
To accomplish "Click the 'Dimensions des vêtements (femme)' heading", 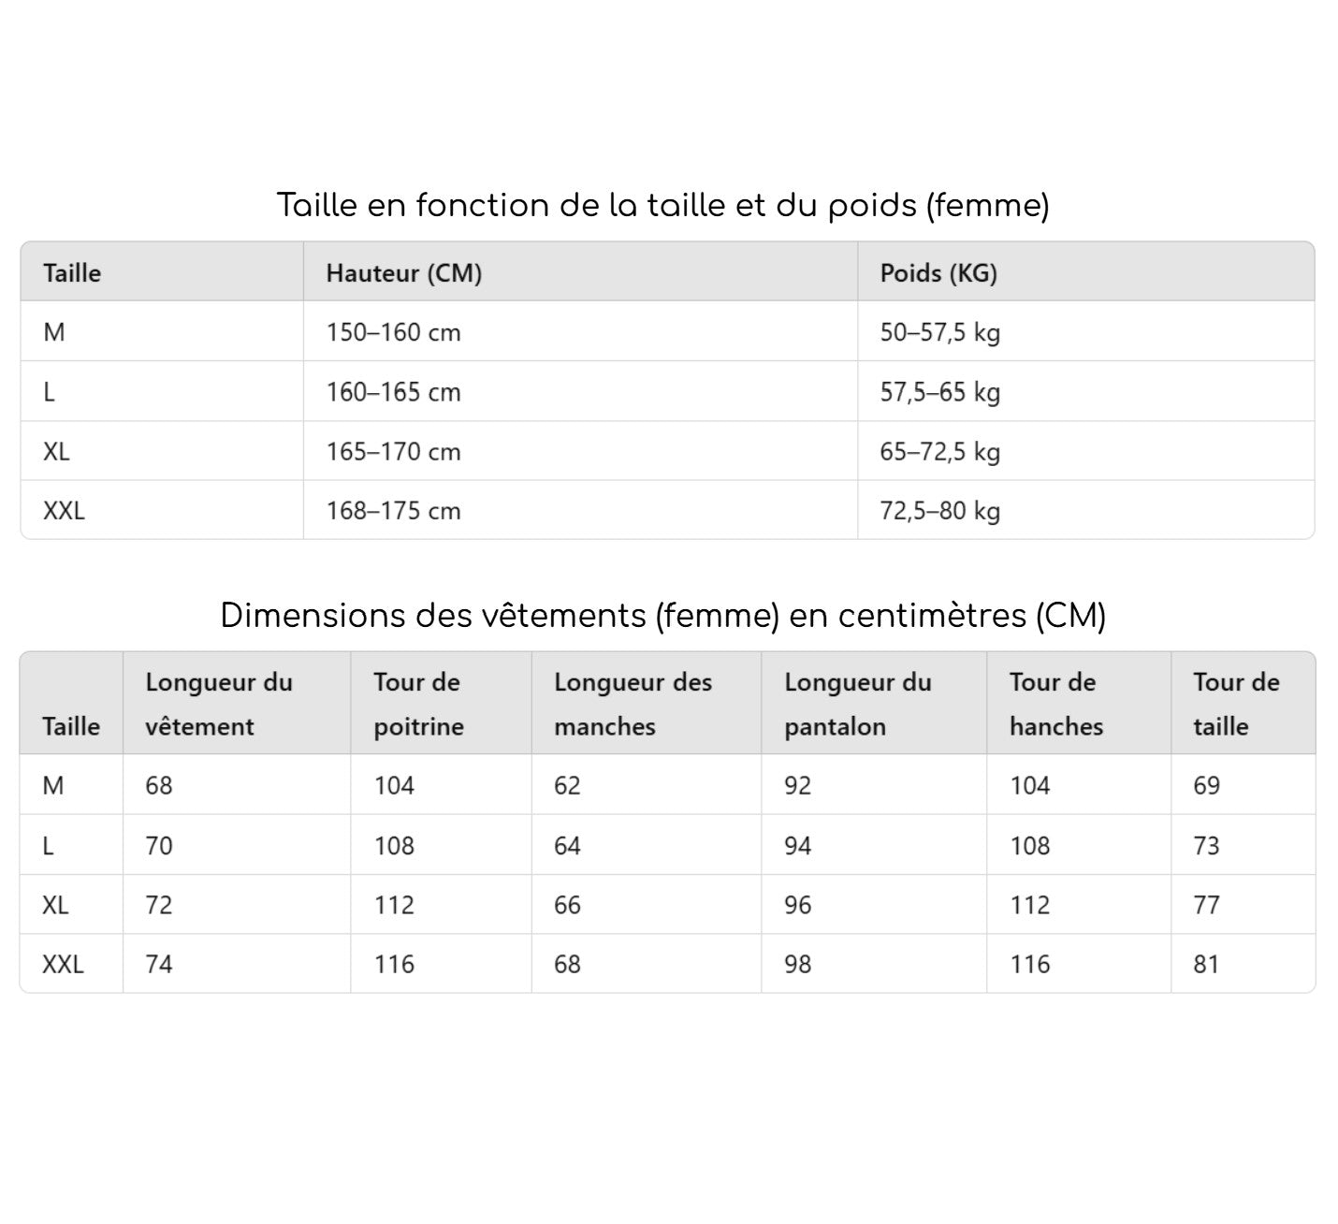I will pyautogui.click(x=662, y=616).
